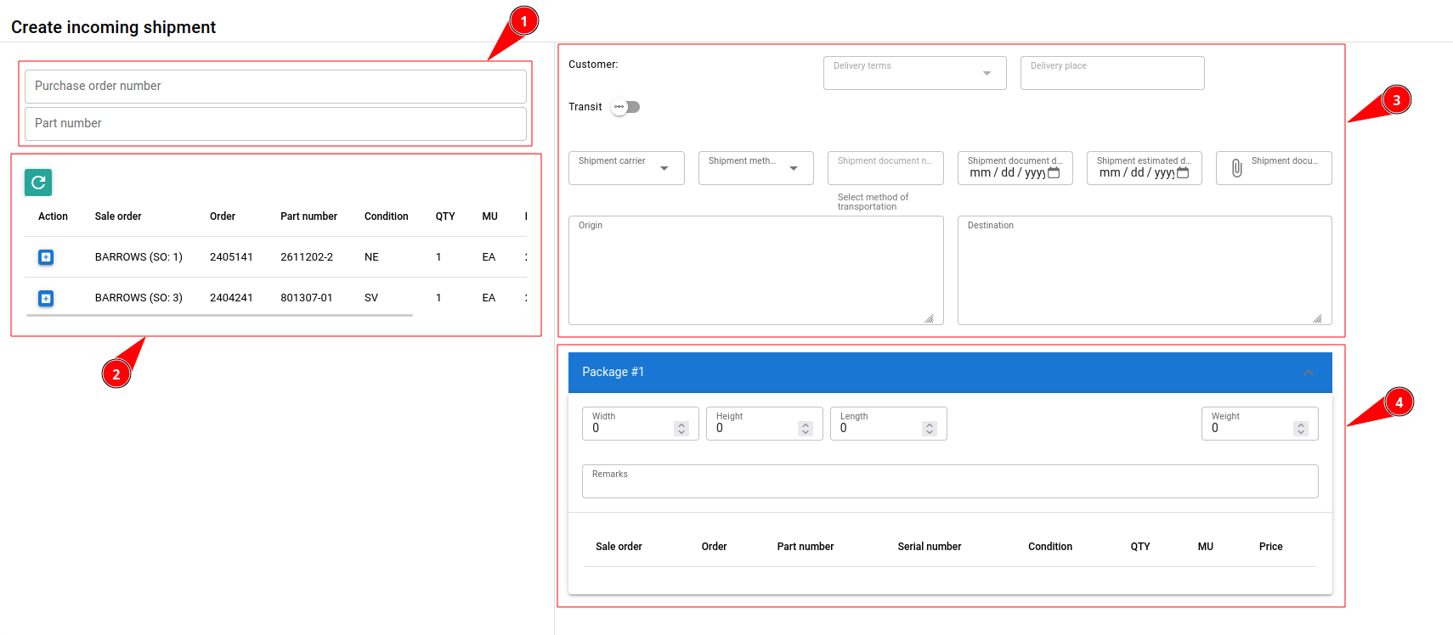Click the Remarks text field
The width and height of the screenshot is (1453, 635).
tap(949, 482)
